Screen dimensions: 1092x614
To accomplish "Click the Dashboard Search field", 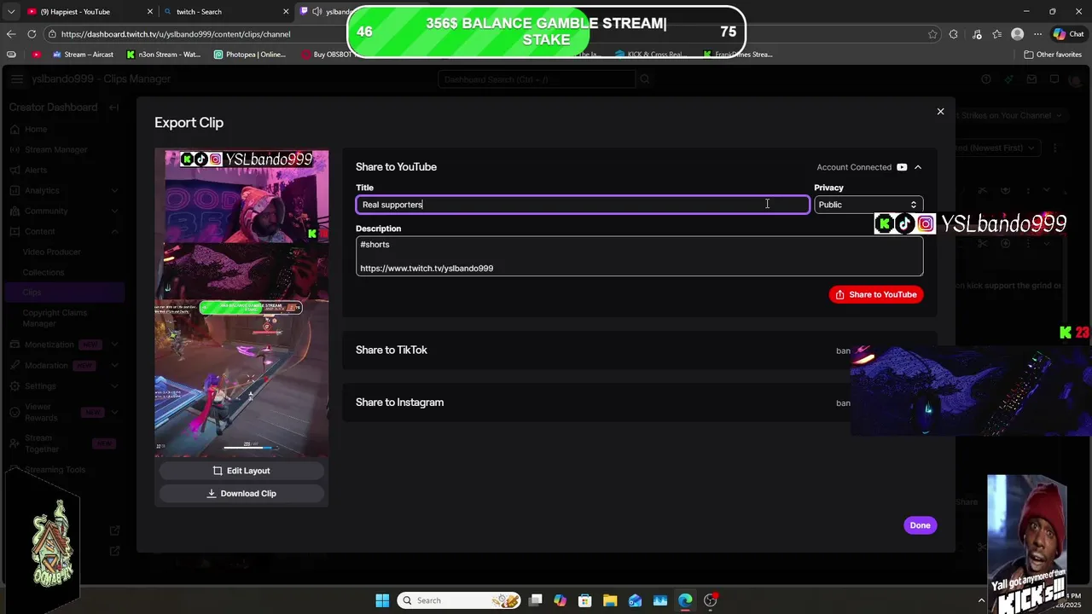I will coord(536,79).
